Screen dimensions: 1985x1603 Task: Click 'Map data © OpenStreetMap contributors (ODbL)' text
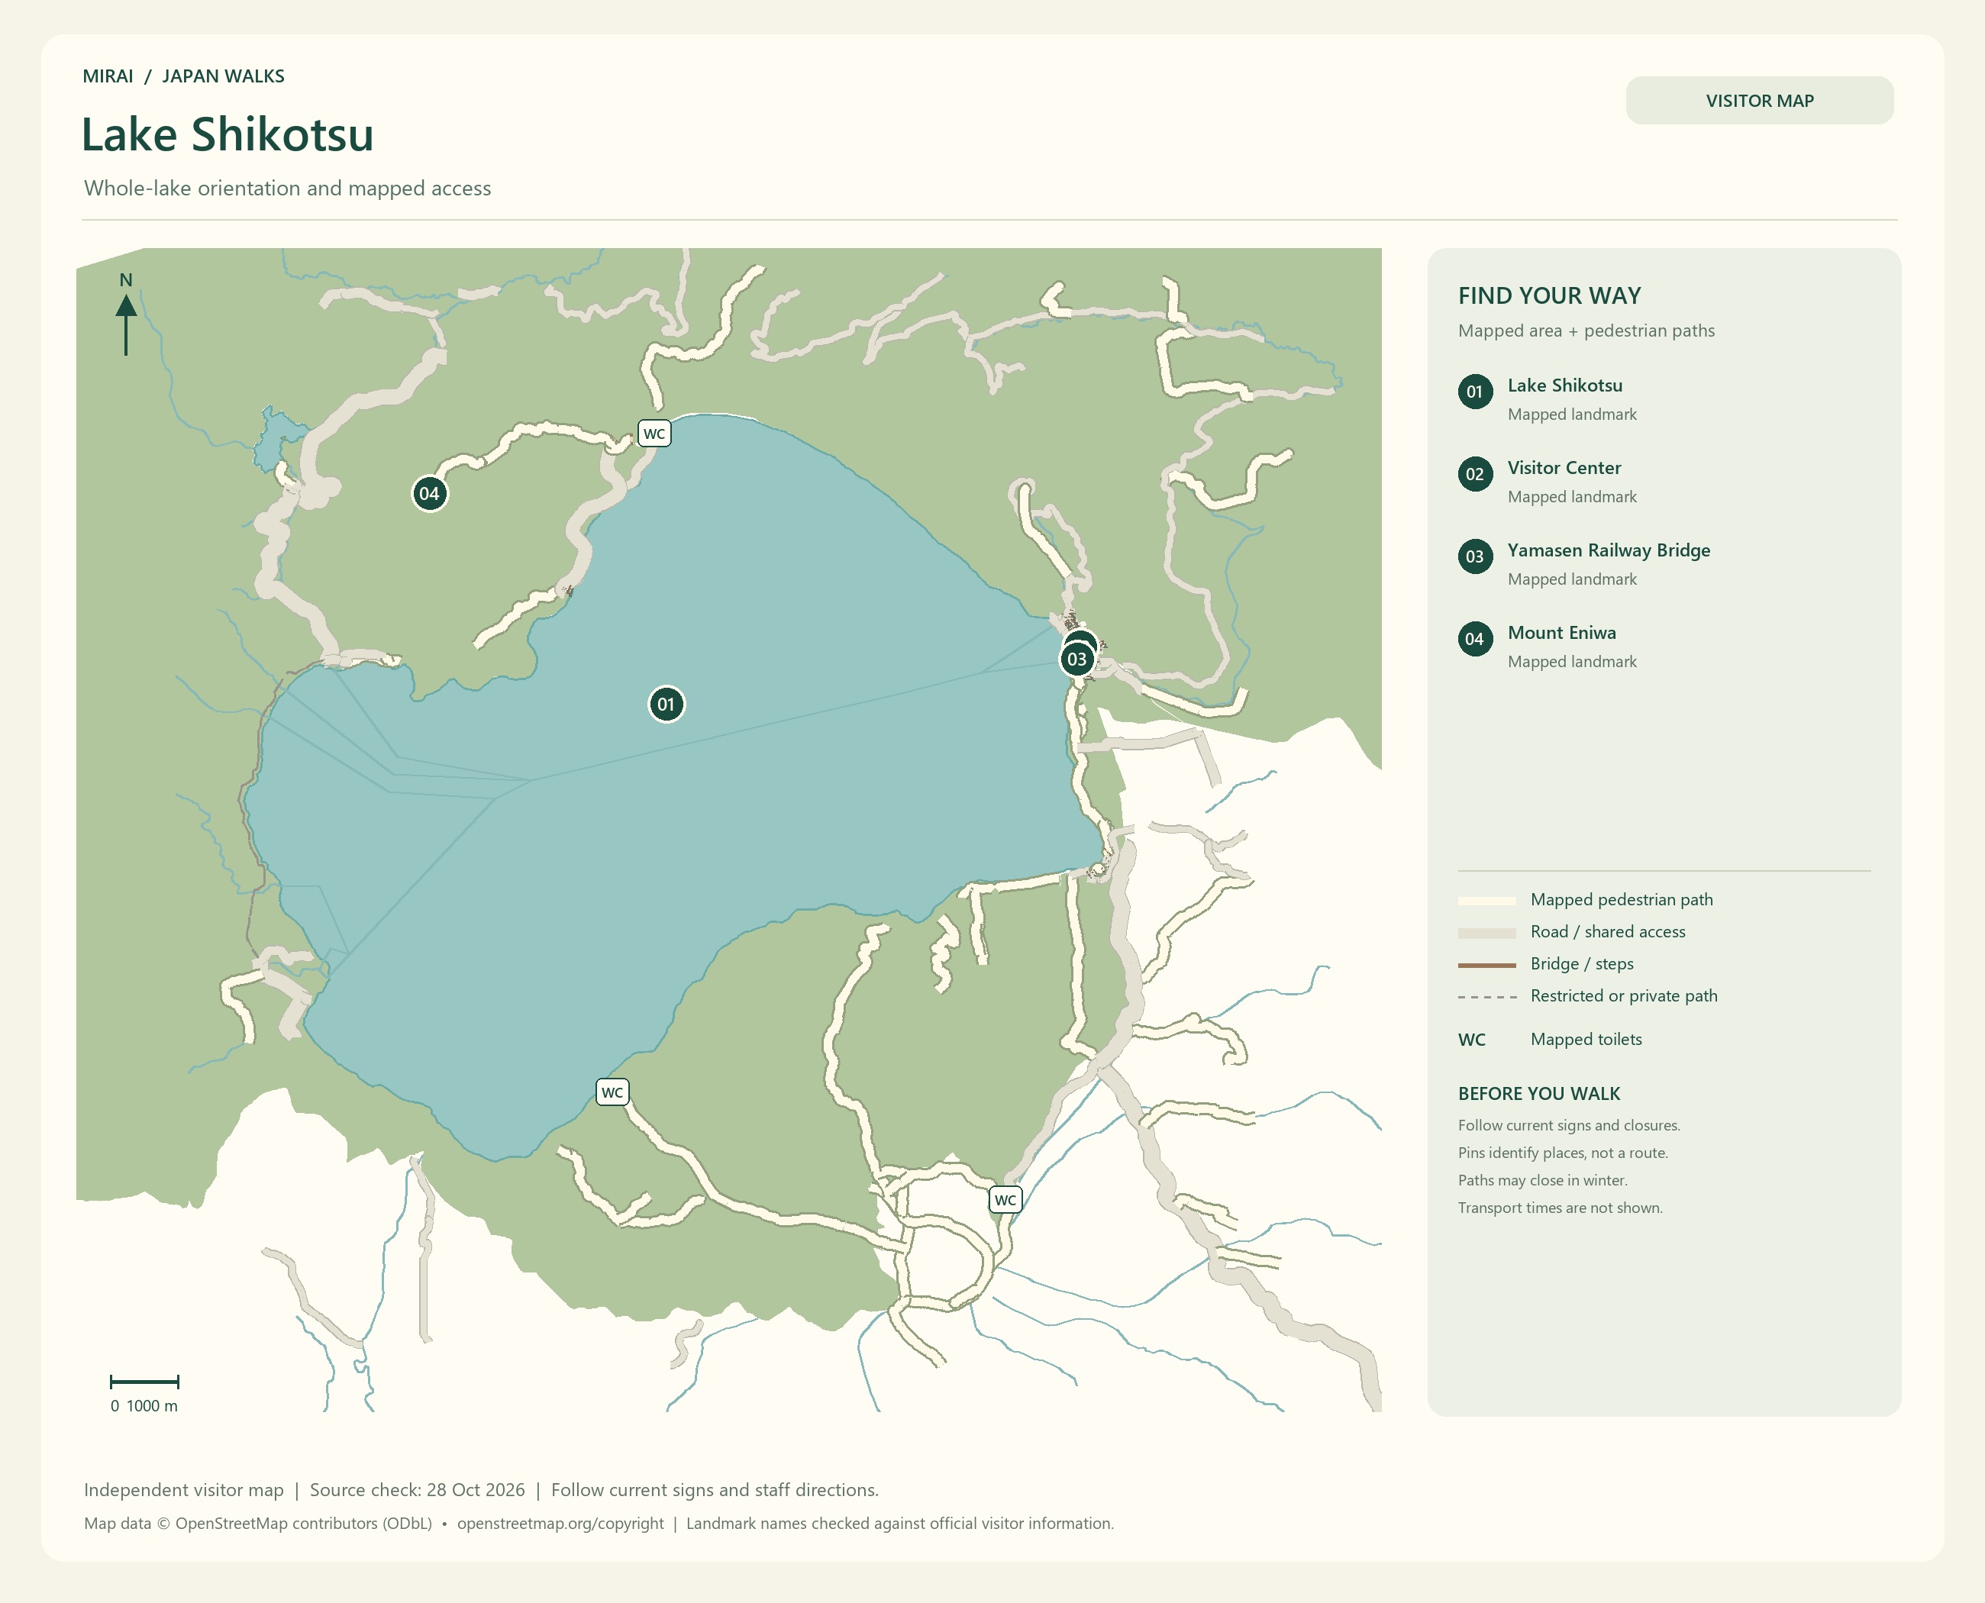pos(258,1524)
